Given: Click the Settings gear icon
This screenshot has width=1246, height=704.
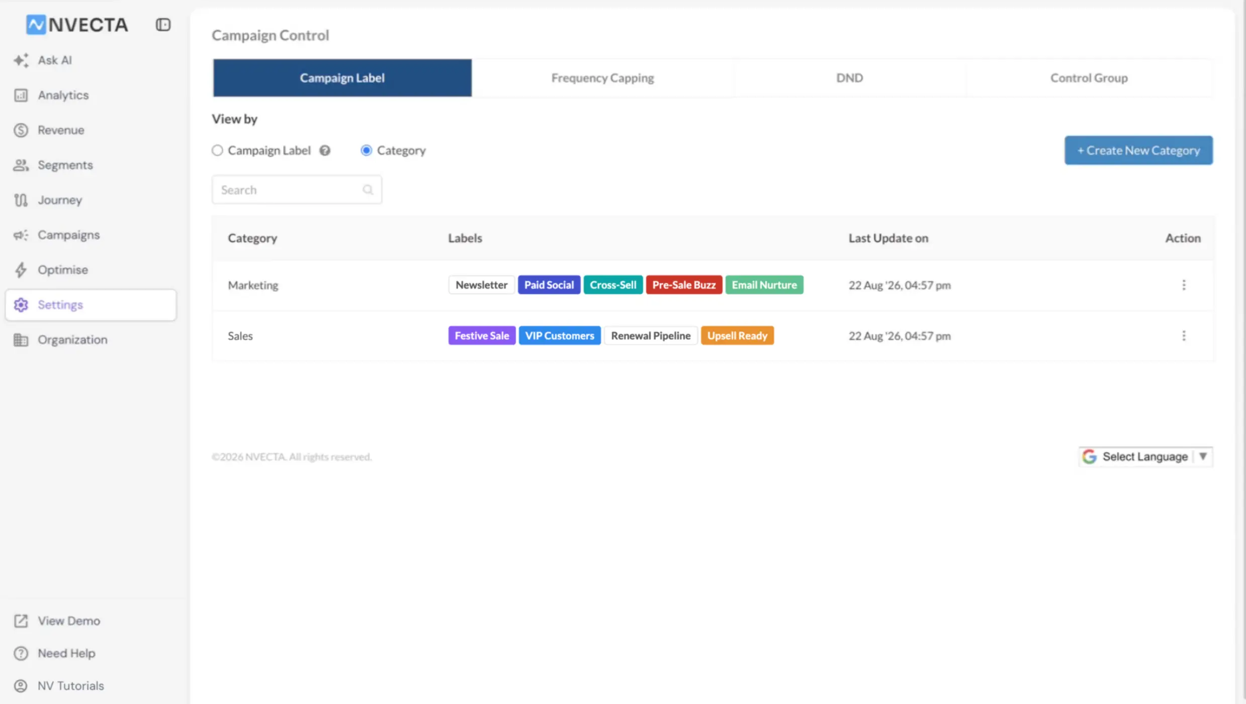Looking at the screenshot, I should [x=21, y=305].
